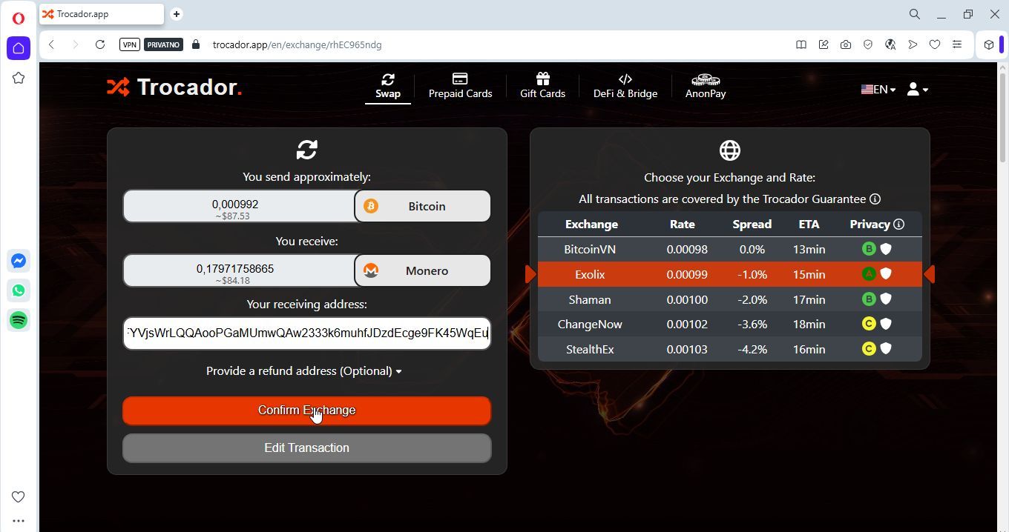Choose the Bitcoin send currency selector
This screenshot has width=1009, height=532.
click(x=422, y=206)
